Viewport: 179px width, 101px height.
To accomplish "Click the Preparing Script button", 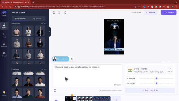I will click(150, 90).
